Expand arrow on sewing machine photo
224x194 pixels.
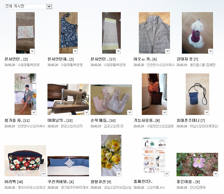[x=86, y=112]
